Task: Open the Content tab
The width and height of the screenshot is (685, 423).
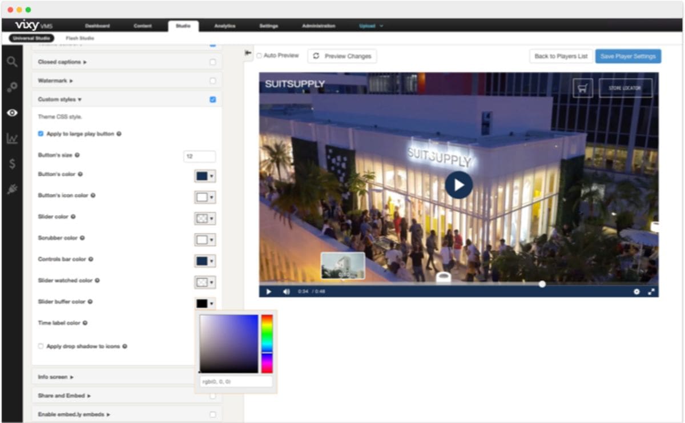Action: click(x=143, y=26)
